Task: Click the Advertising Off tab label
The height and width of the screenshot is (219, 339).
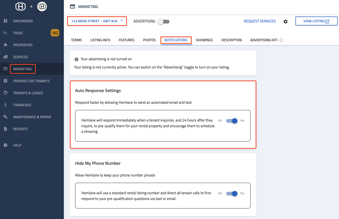Action: click(x=264, y=40)
